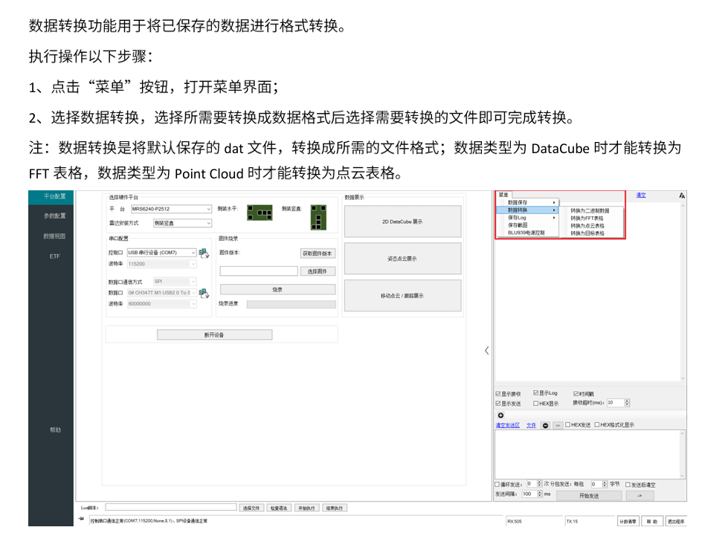Increment the 接收超时 spinner value

[x=627, y=401]
